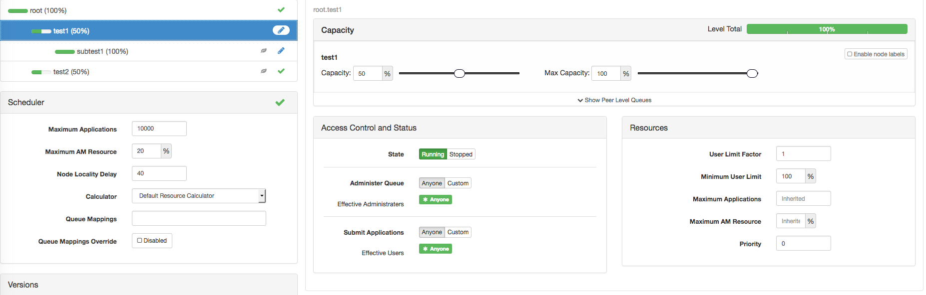Choose Custom for Administer Queue
The width and height of the screenshot is (926, 295).
(458, 183)
